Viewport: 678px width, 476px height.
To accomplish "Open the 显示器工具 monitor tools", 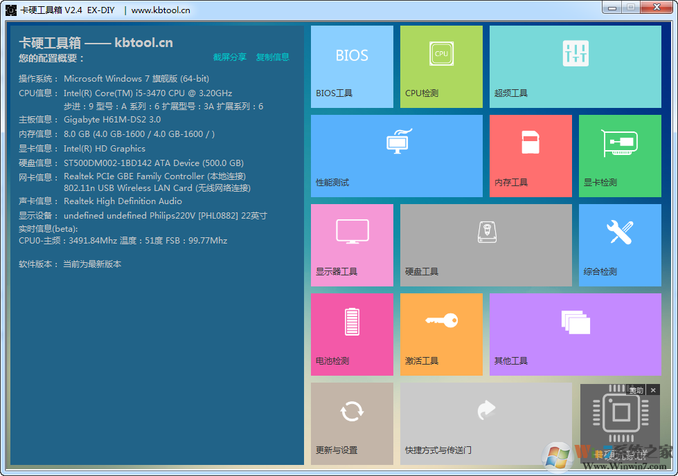I will pos(352,245).
